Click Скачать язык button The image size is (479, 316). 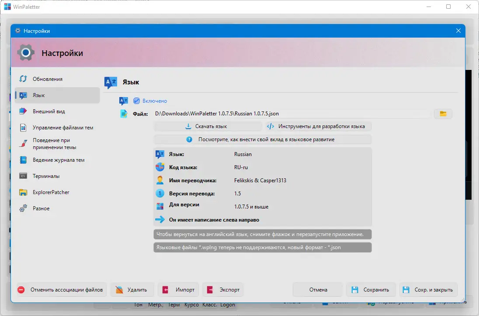208,126
